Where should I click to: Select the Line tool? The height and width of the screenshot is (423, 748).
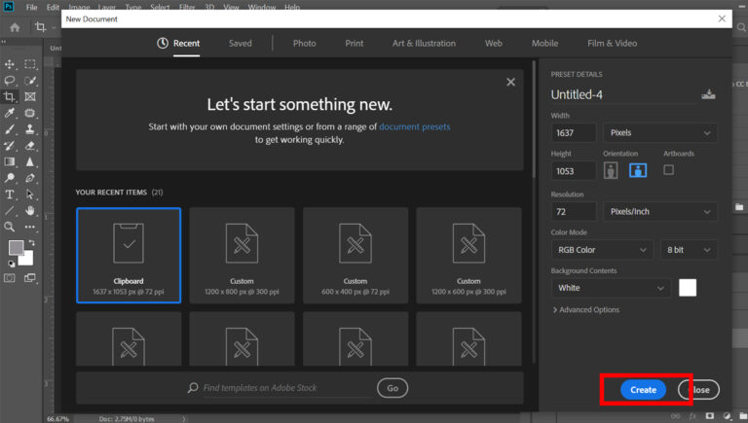[10, 211]
